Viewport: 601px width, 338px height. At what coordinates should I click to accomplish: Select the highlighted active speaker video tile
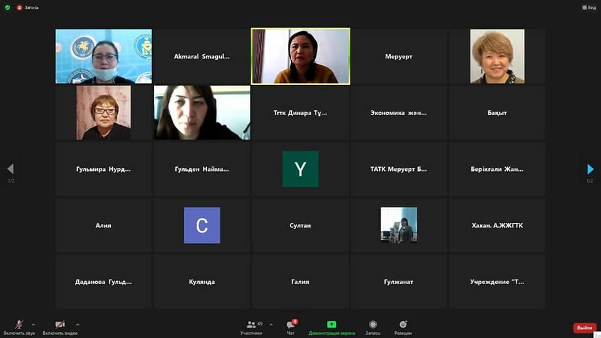(x=300, y=56)
